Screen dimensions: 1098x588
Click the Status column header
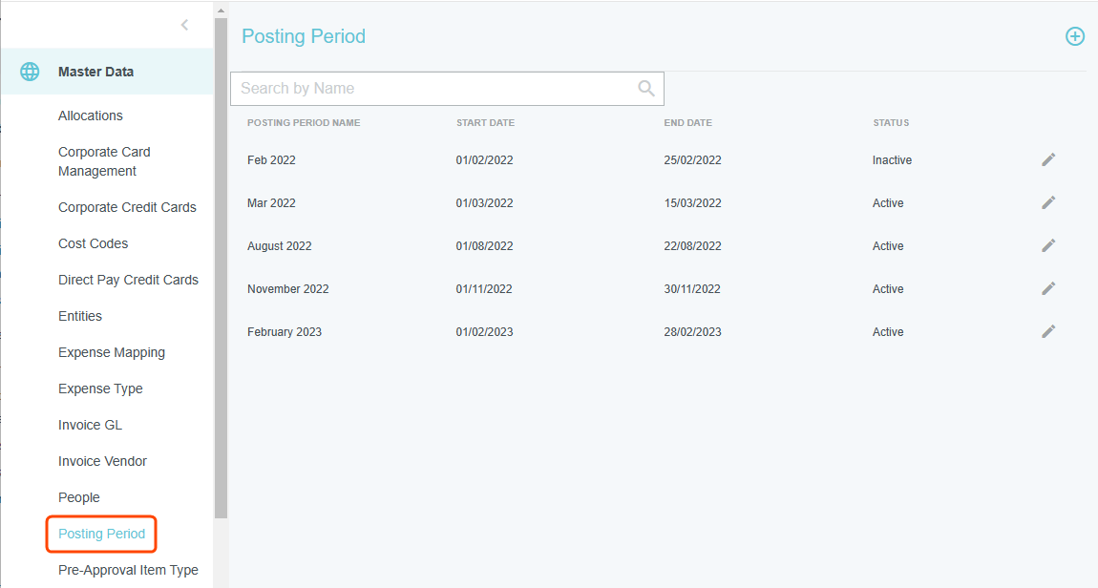tap(891, 123)
